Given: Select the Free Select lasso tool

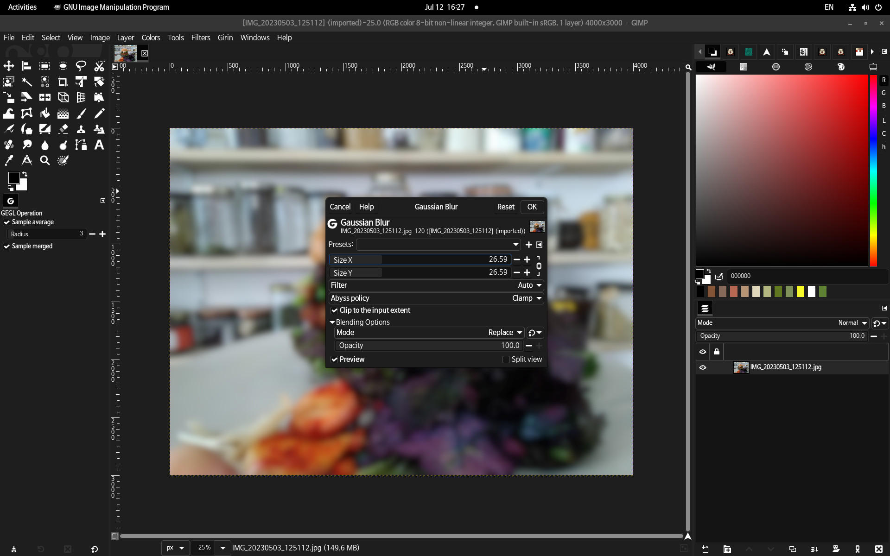Looking at the screenshot, I should tap(81, 66).
